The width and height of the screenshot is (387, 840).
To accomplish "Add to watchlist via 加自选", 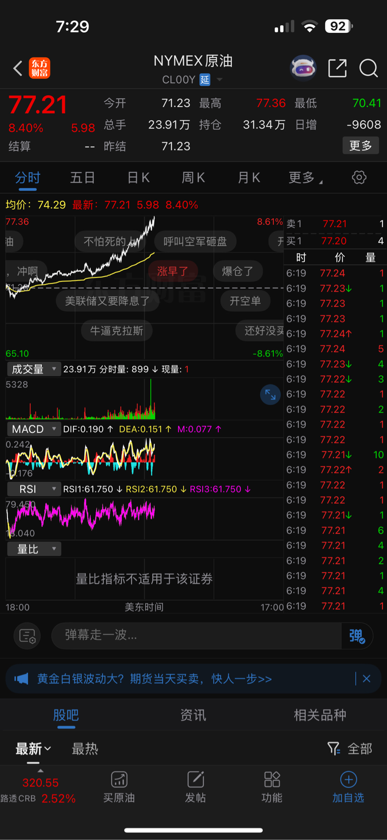I will (x=348, y=787).
